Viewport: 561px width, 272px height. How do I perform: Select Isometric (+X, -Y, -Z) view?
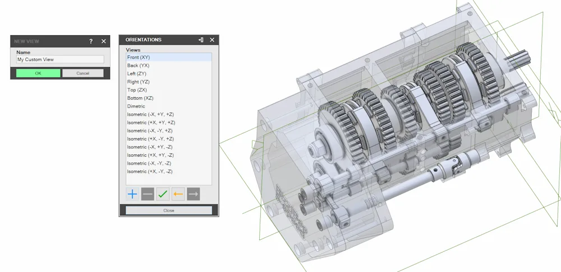point(168,171)
